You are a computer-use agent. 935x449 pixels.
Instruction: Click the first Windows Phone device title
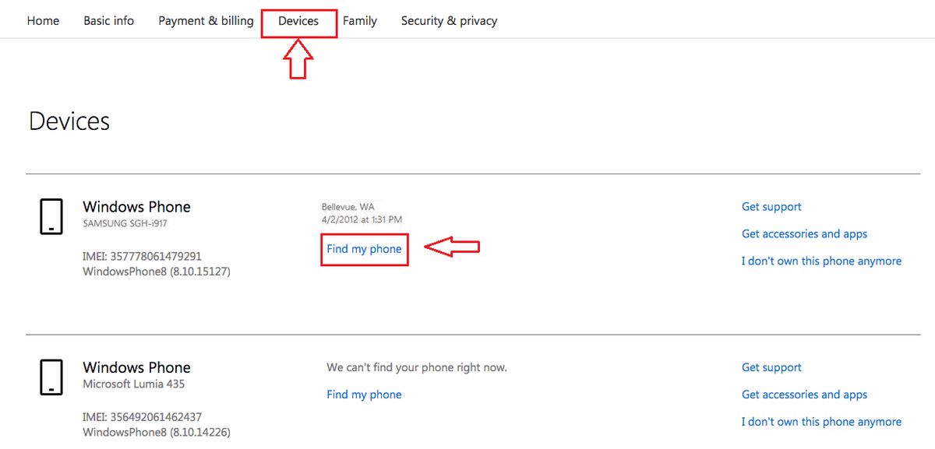(136, 207)
